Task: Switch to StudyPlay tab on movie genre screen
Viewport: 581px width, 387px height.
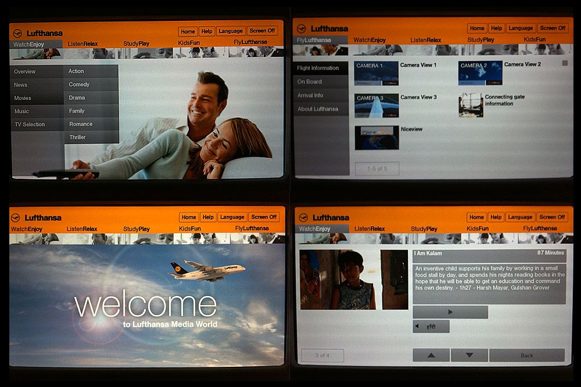Action: (x=137, y=44)
